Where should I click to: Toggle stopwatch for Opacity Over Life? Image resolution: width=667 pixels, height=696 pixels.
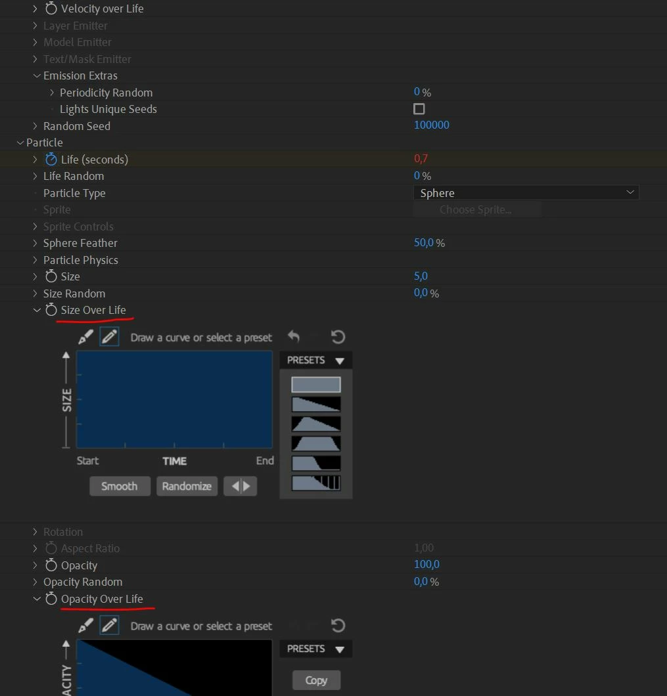tap(51, 599)
